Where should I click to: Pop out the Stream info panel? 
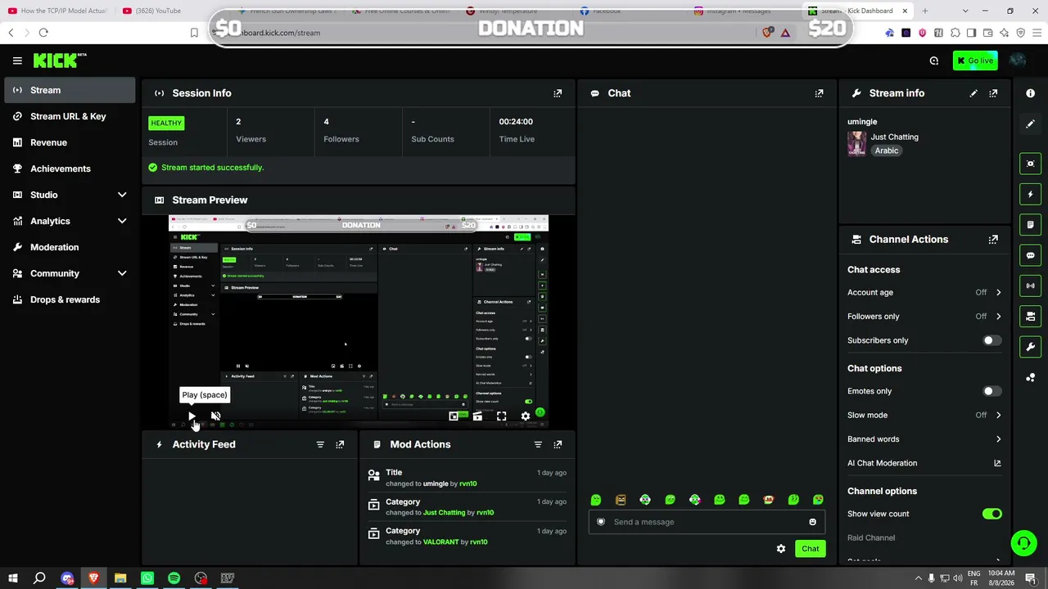pos(993,93)
